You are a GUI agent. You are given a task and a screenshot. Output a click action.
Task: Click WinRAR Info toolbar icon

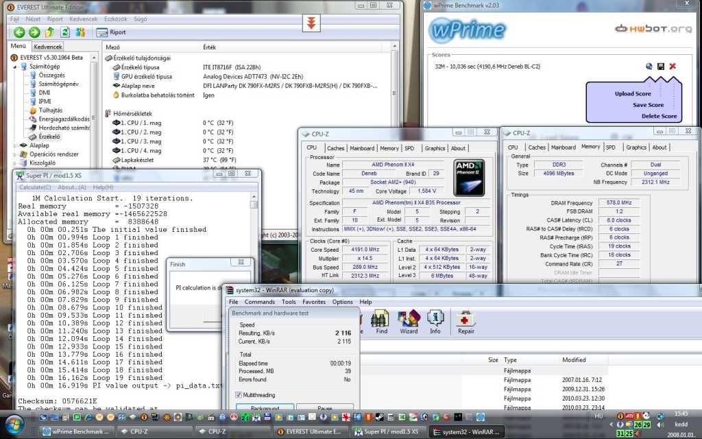pyautogui.click(x=435, y=322)
